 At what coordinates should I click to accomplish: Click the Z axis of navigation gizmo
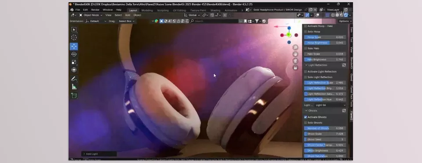[289, 28]
